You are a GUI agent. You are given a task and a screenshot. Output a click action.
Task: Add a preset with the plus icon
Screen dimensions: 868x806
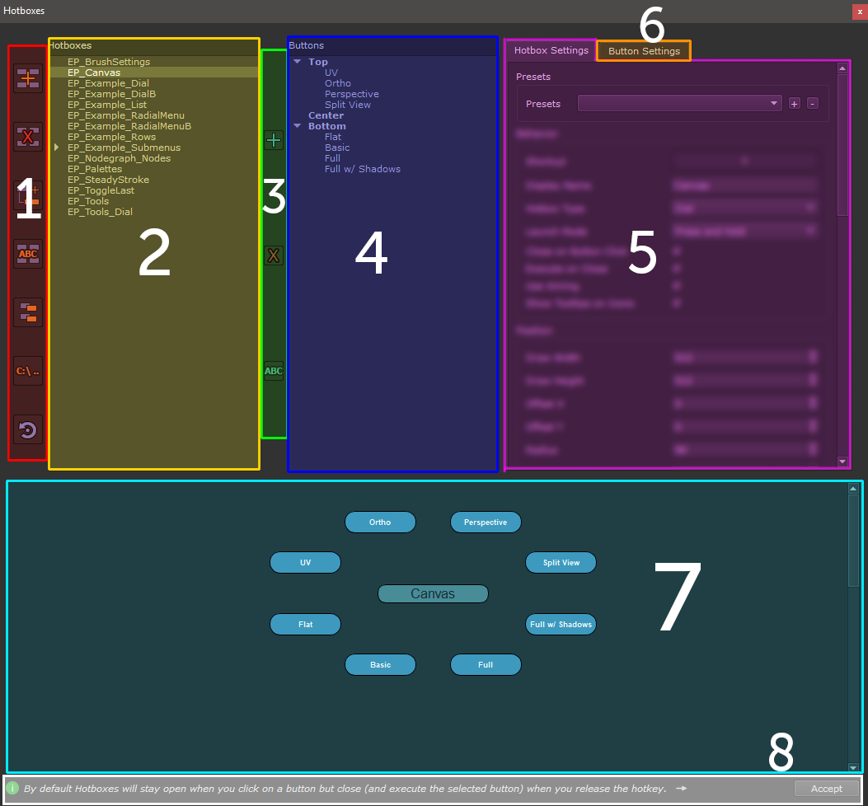(795, 104)
